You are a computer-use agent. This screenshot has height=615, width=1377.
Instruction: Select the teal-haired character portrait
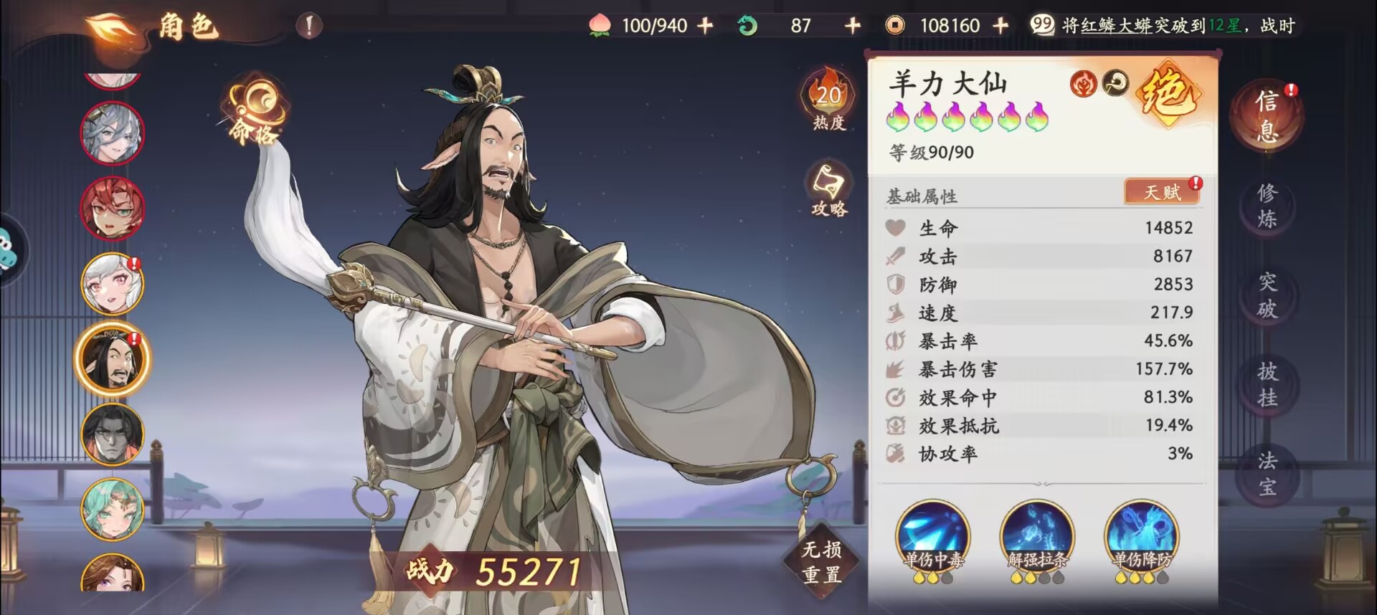point(113,510)
